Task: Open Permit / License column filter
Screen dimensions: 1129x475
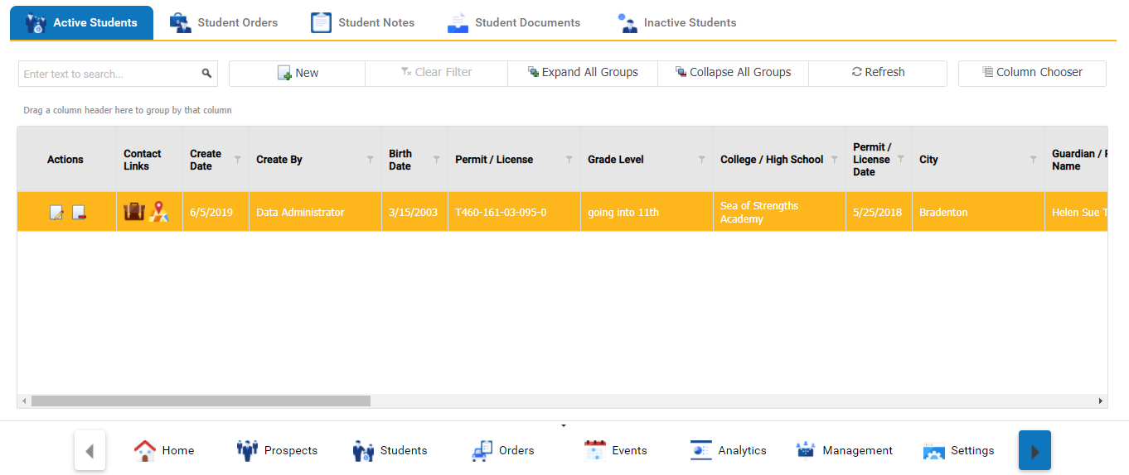Action: click(x=569, y=159)
